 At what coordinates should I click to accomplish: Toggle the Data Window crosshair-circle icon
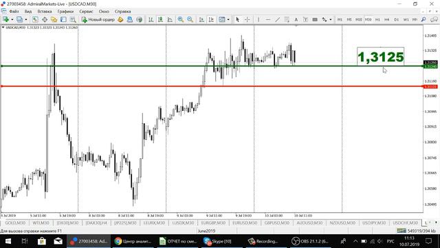pos(45,19)
